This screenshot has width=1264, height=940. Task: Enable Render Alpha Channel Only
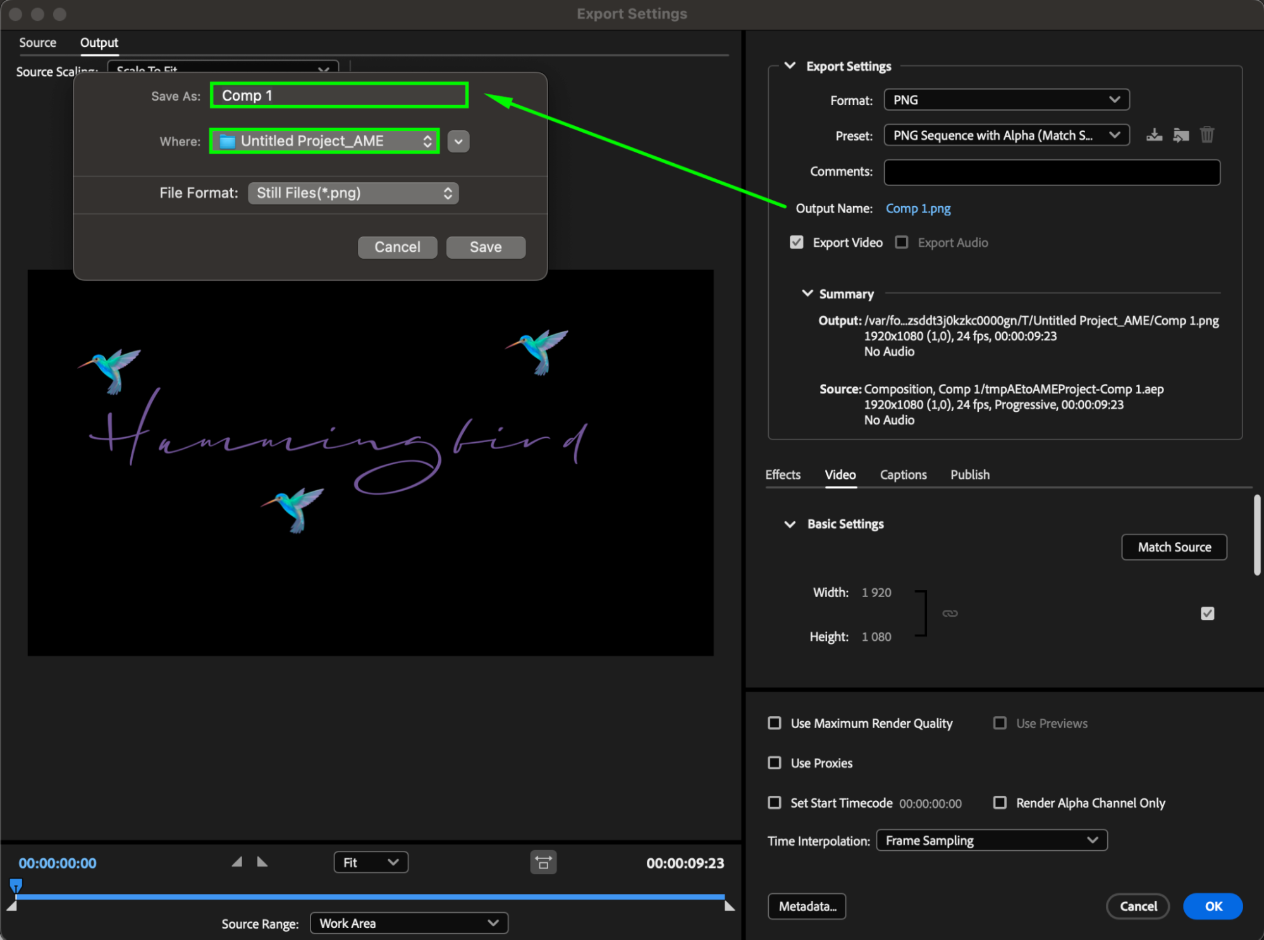click(1000, 803)
